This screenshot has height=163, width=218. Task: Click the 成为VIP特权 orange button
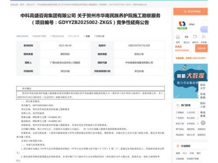pyautogui.click(x=191, y=11)
